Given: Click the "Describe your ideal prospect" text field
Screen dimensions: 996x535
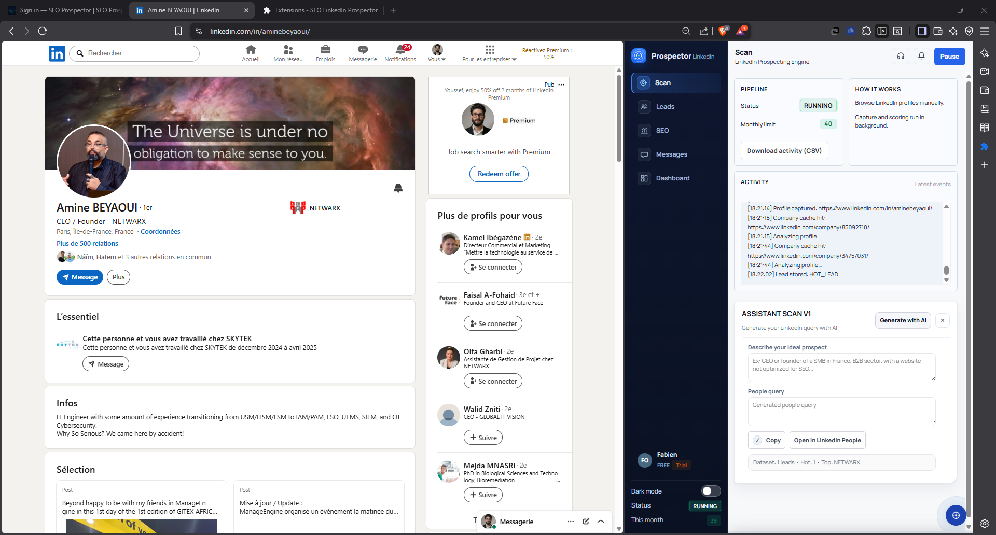Looking at the screenshot, I should tap(841, 367).
